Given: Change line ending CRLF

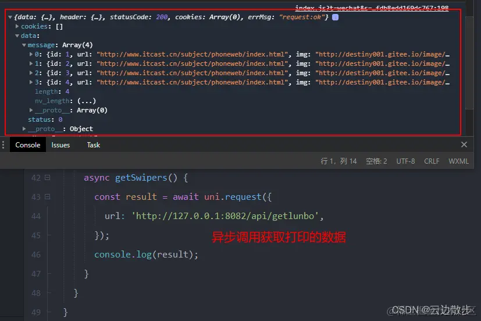Looking at the screenshot, I should pos(432,161).
